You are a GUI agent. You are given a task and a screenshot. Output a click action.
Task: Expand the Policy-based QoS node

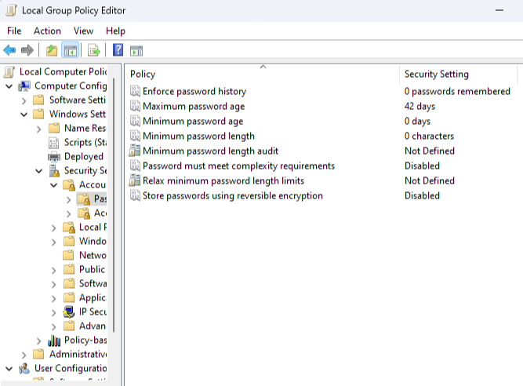39,340
